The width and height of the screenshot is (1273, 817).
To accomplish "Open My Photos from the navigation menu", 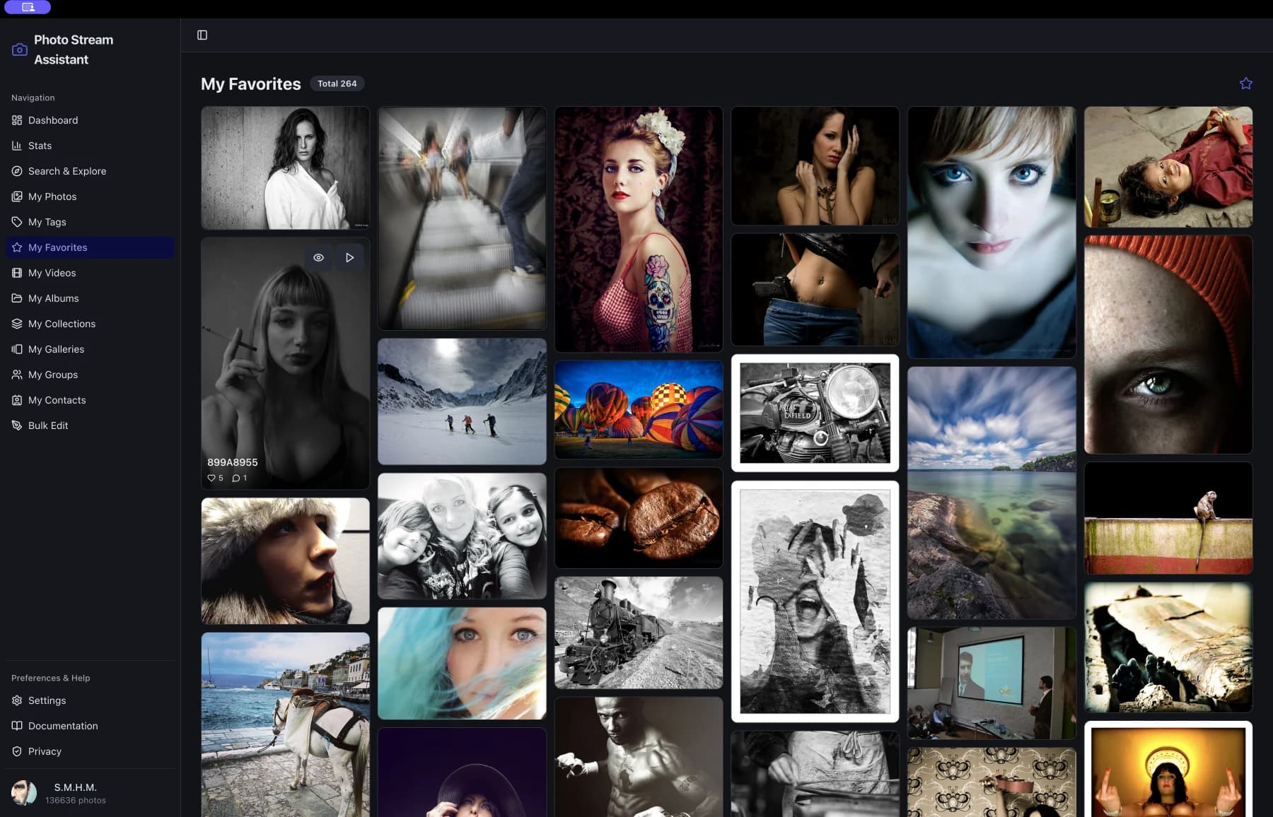I will coord(52,196).
